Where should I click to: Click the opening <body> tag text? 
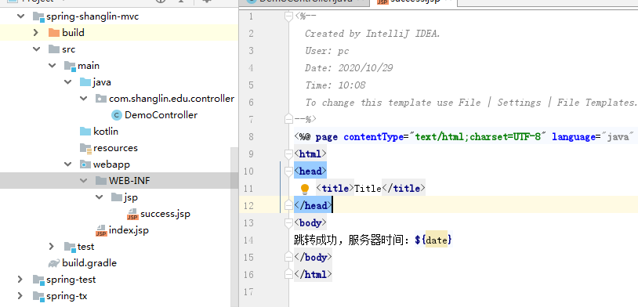click(x=310, y=223)
